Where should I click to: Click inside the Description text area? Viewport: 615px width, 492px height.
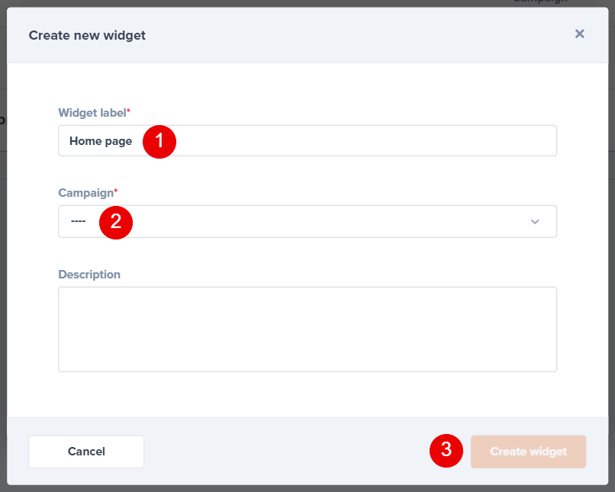(307, 329)
